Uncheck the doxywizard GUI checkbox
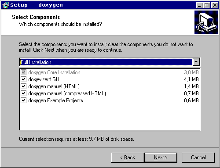 click(23, 79)
